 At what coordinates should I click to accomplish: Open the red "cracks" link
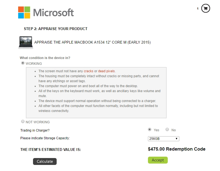click(x=89, y=71)
